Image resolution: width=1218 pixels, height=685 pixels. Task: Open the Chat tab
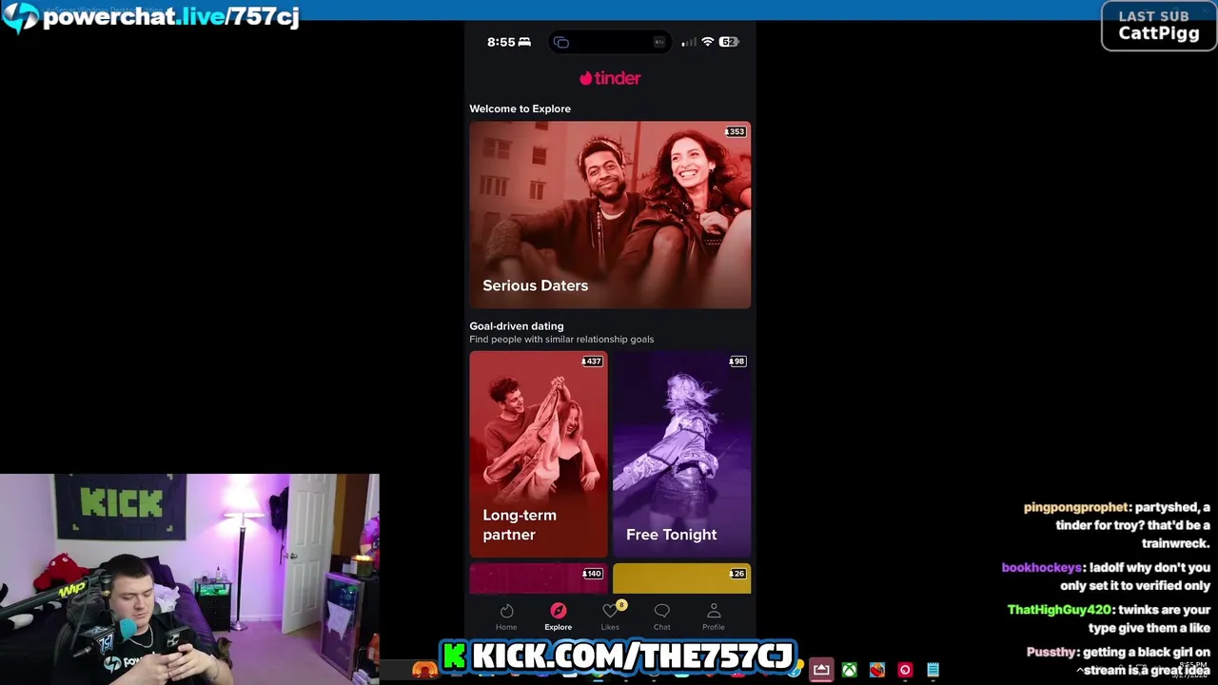pyautogui.click(x=662, y=616)
